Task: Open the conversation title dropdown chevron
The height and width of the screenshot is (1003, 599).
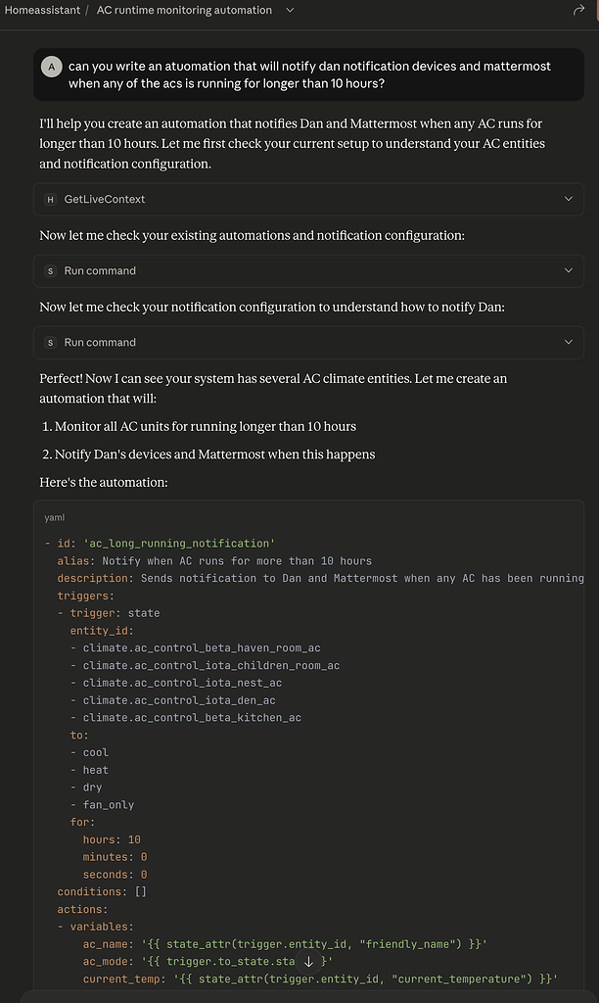Action: pos(288,11)
